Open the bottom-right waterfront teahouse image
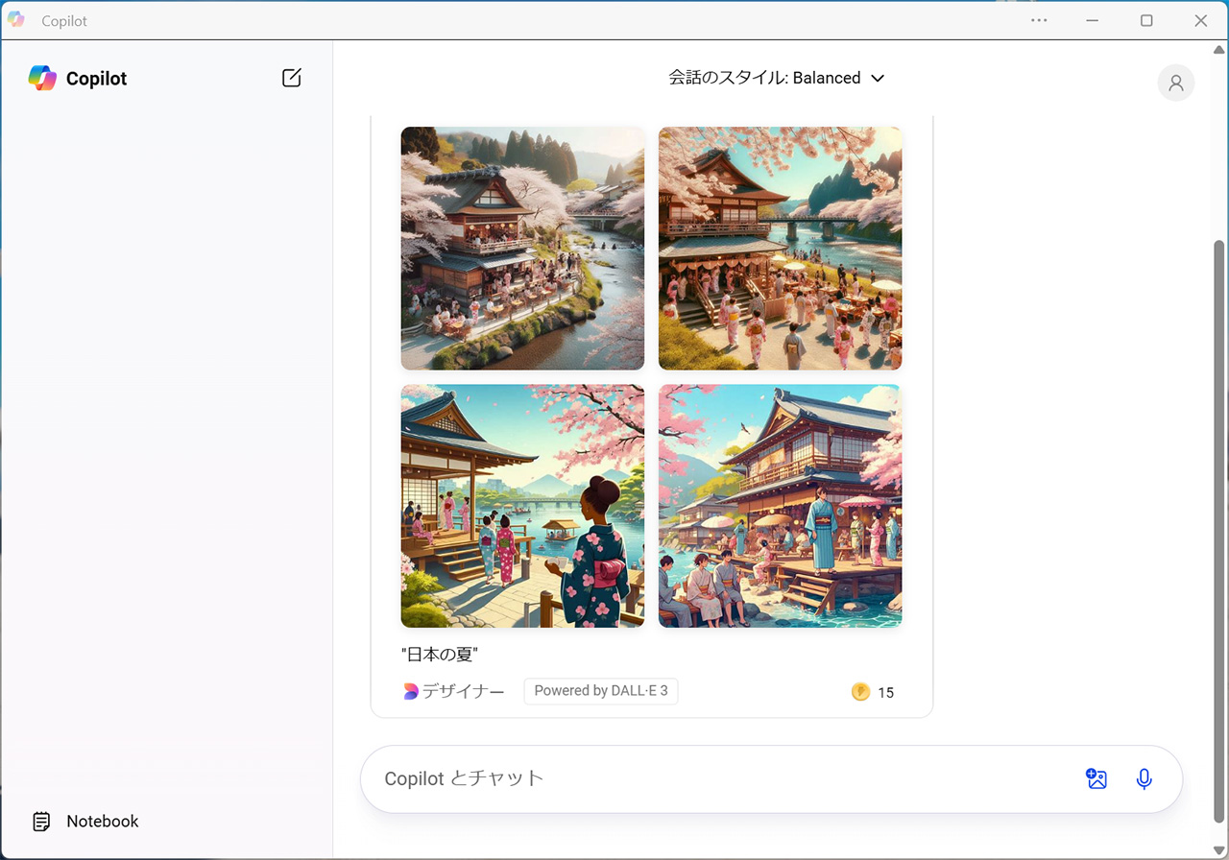This screenshot has width=1229, height=860. tap(780, 506)
